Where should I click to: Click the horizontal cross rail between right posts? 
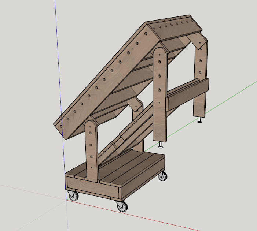coord(187,94)
